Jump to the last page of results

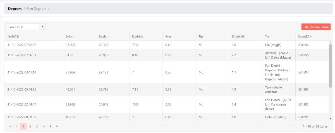(x=57, y=126)
